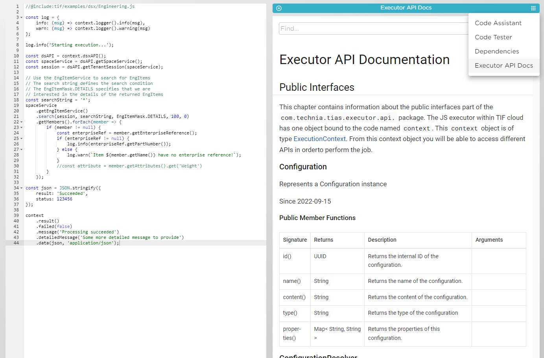Open the apps grid icon on the docs toolbar

pyautogui.click(x=533, y=8)
